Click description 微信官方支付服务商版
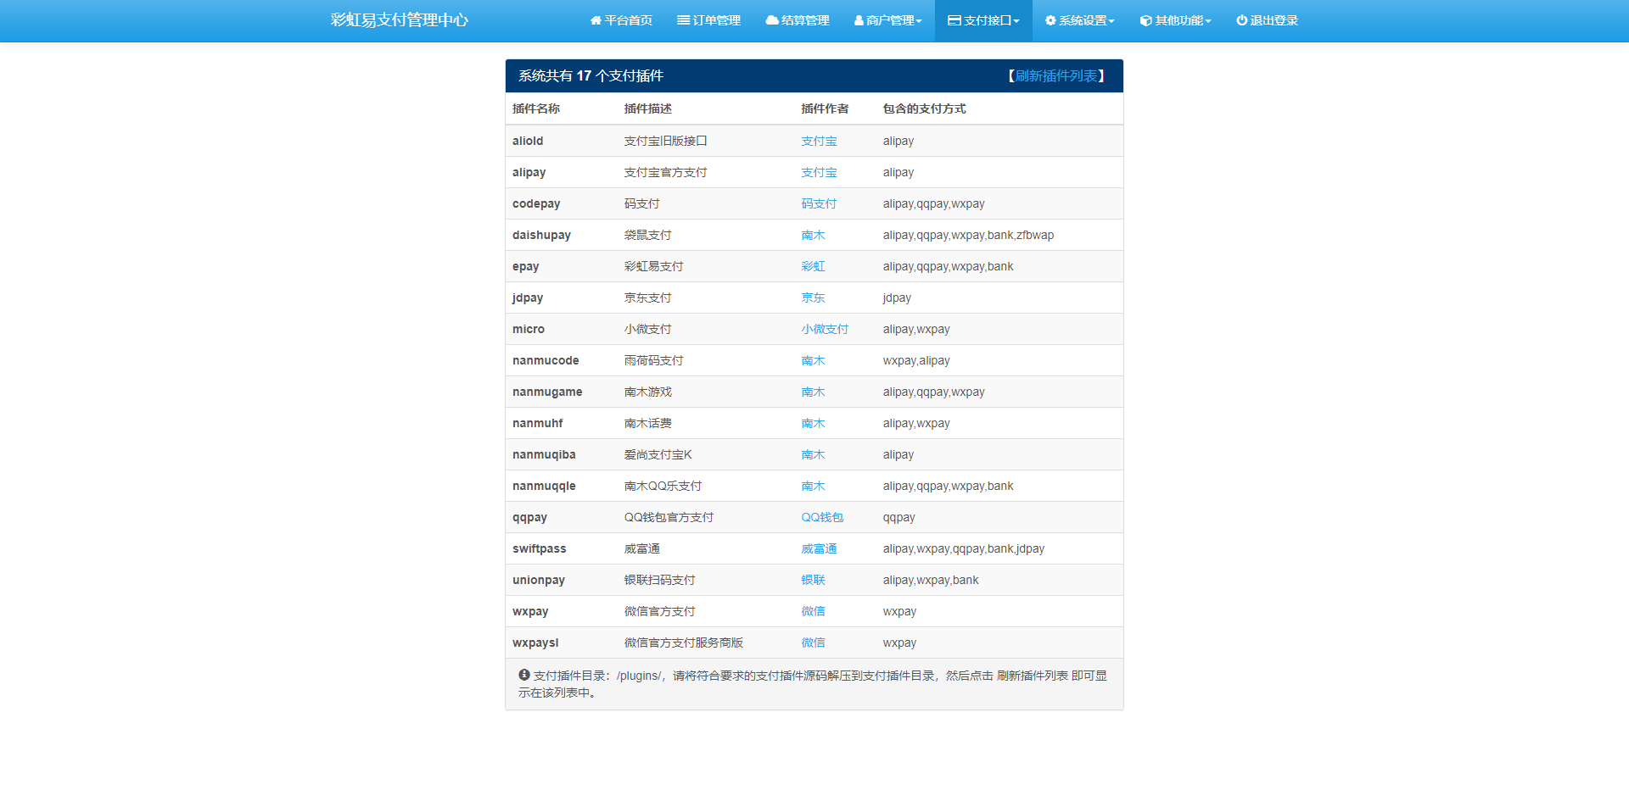This screenshot has height=790, width=1629. (683, 643)
